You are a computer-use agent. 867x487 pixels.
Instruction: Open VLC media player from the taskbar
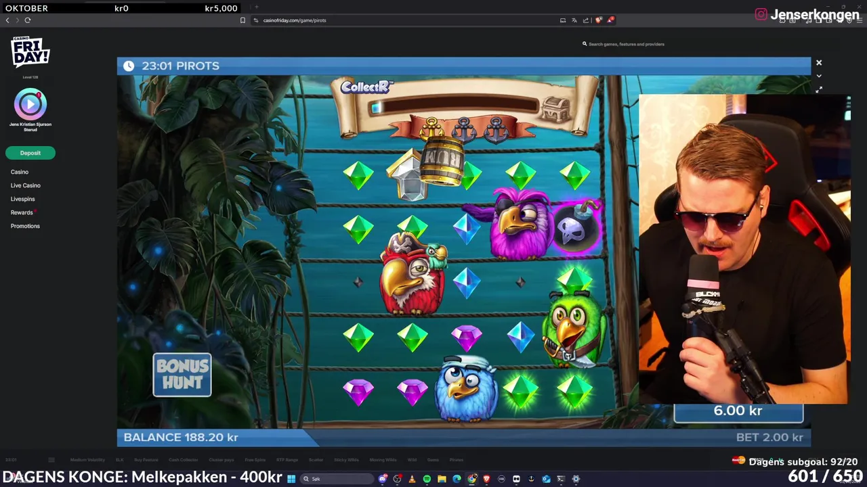pyautogui.click(x=412, y=479)
